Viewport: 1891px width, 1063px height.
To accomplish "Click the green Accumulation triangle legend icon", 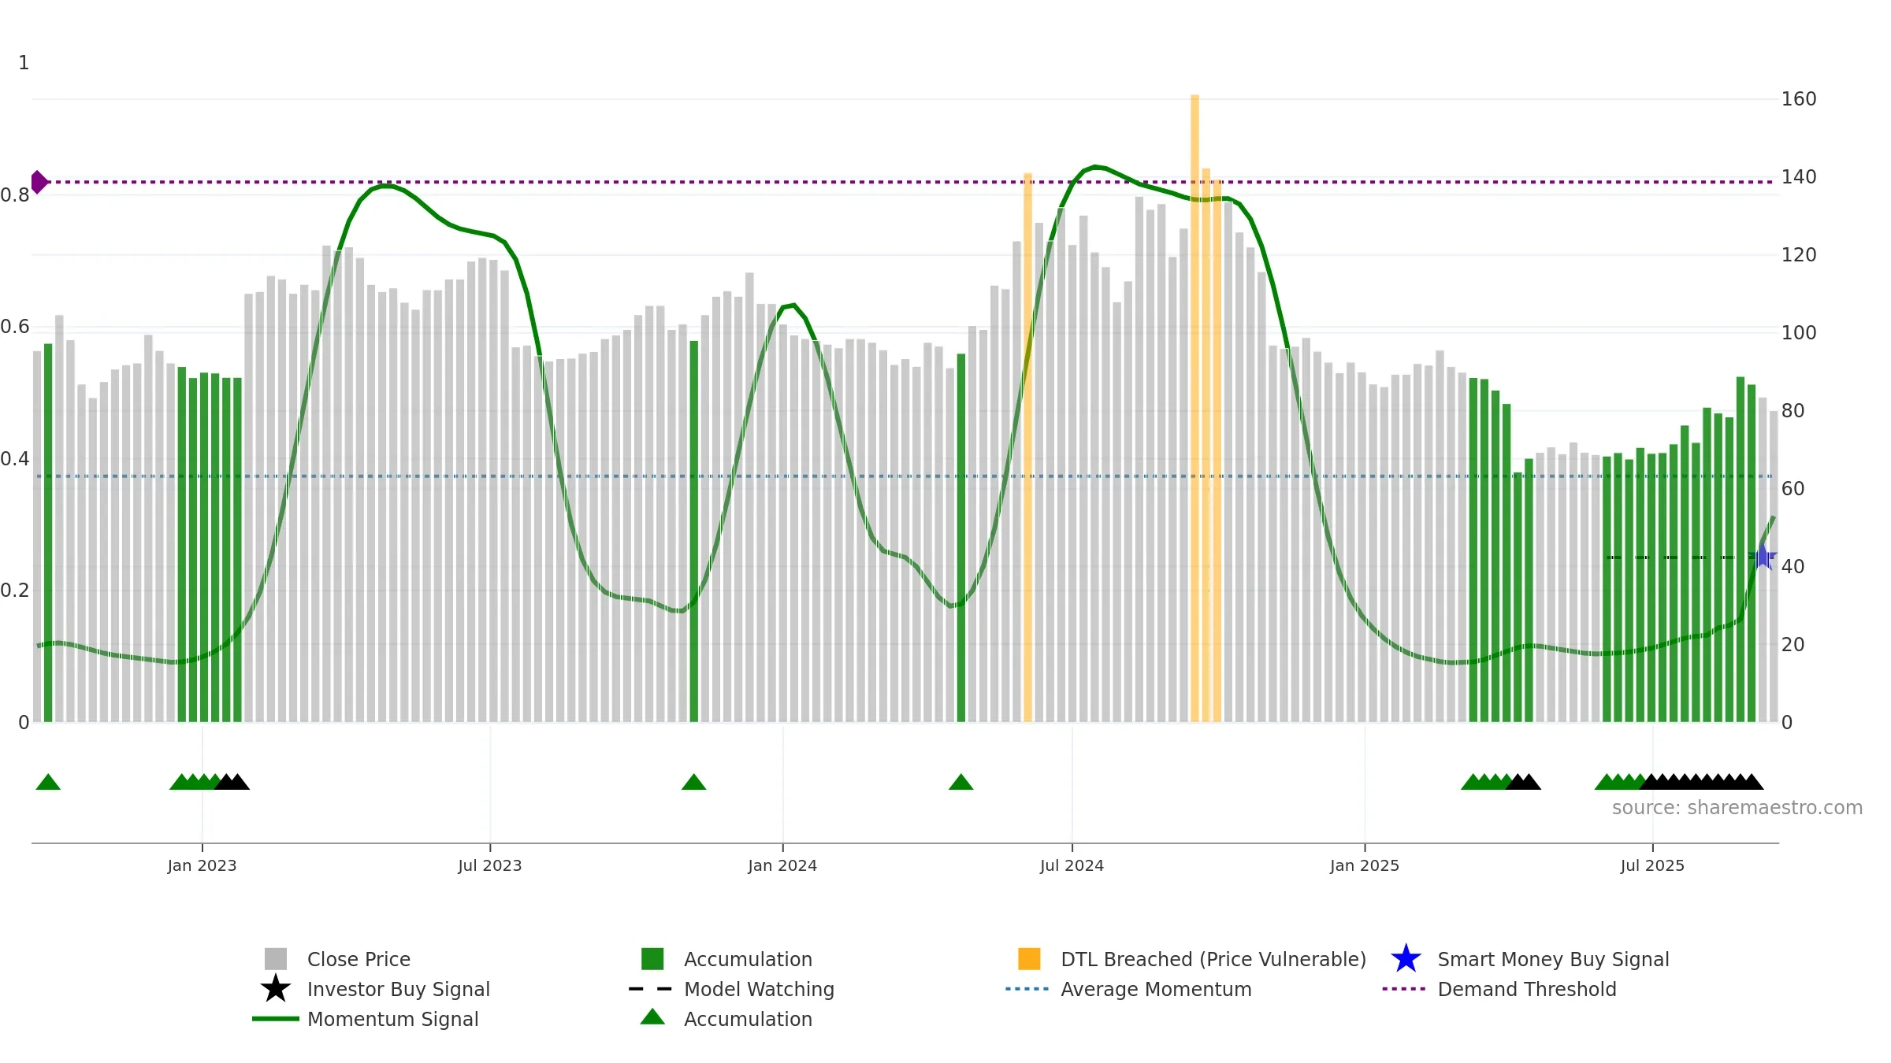I will click(x=652, y=1017).
